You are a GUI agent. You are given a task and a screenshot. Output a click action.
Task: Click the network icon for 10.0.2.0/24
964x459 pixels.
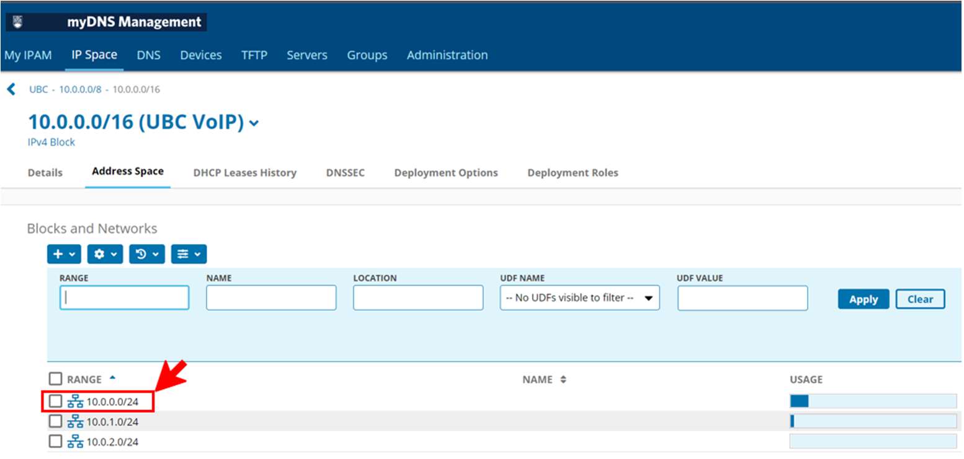coord(75,442)
